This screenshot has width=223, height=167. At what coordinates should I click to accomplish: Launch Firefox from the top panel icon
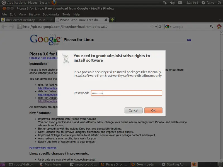(54, 3)
